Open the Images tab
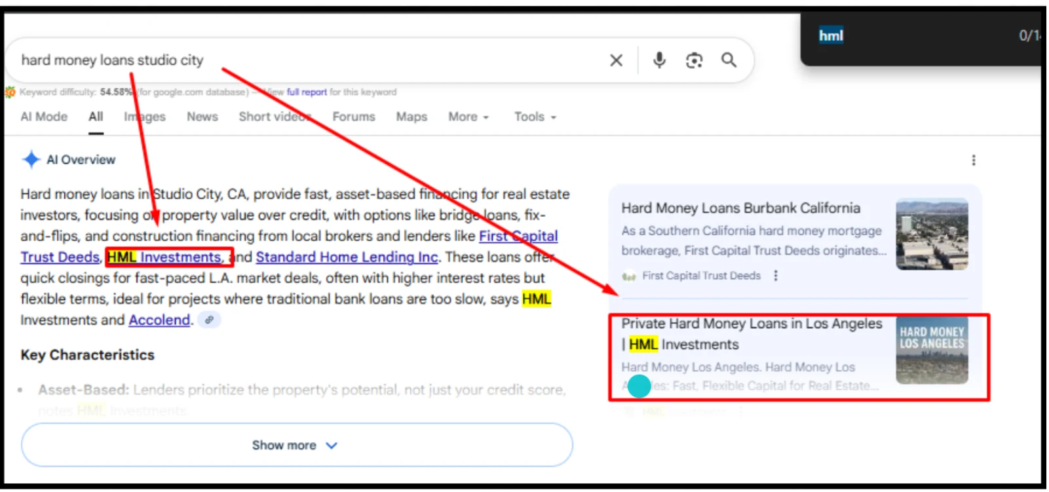1049x492 pixels. [x=145, y=117]
